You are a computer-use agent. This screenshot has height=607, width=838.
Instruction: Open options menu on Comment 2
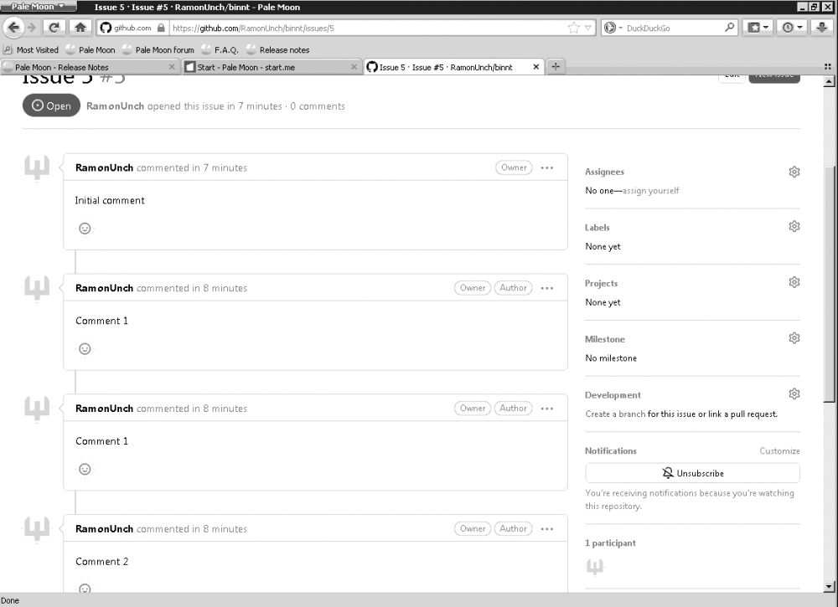point(546,529)
